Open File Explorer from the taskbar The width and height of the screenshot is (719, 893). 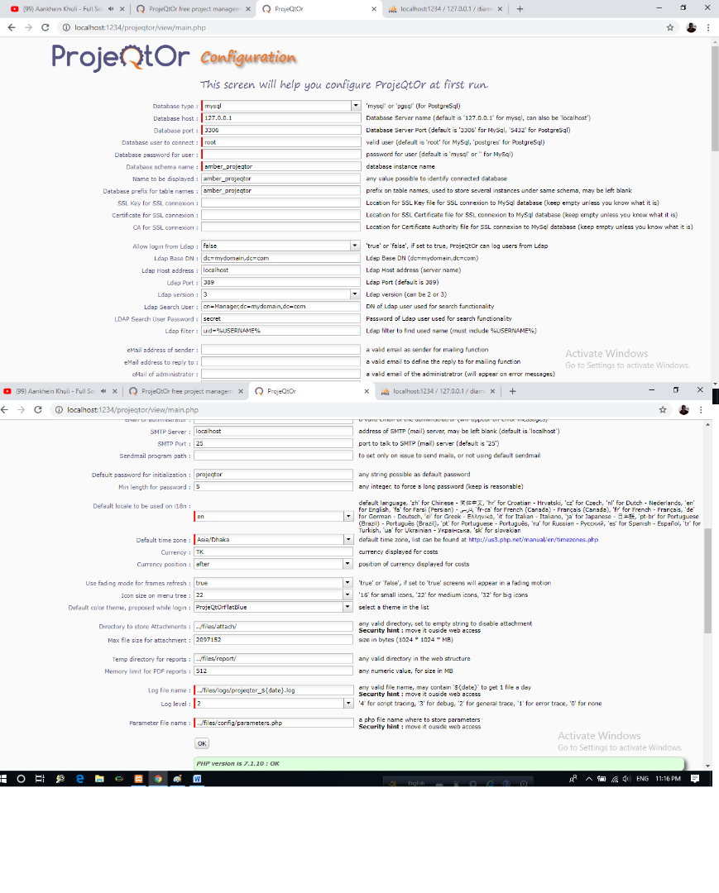click(99, 779)
